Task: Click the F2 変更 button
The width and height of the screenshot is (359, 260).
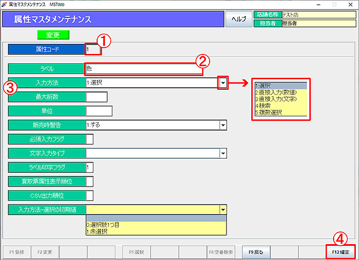Action: (45, 252)
